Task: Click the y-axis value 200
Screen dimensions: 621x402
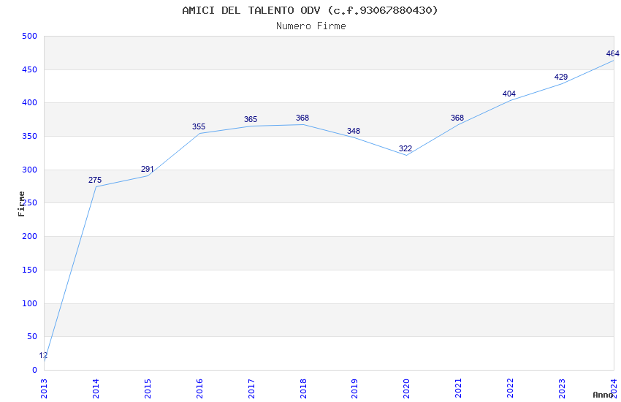Action: [x=30, y=236]
